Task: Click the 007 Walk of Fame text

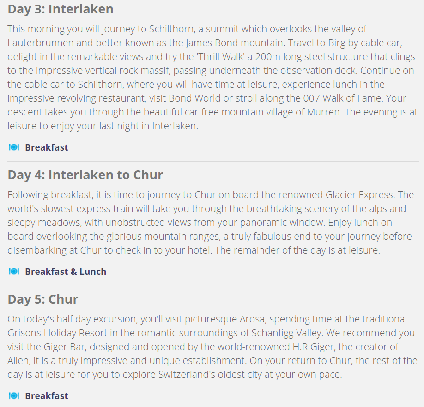Action: [343, 98]
